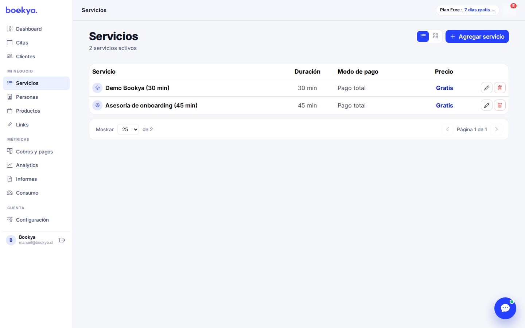Click Agregar servicio button
This screenshot has height=328, width=525.
477,36
